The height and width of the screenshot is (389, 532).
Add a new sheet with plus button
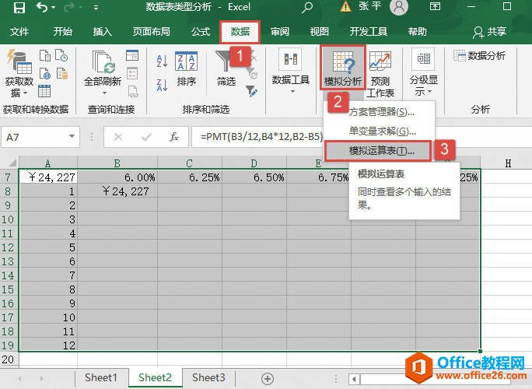[268, 378]
